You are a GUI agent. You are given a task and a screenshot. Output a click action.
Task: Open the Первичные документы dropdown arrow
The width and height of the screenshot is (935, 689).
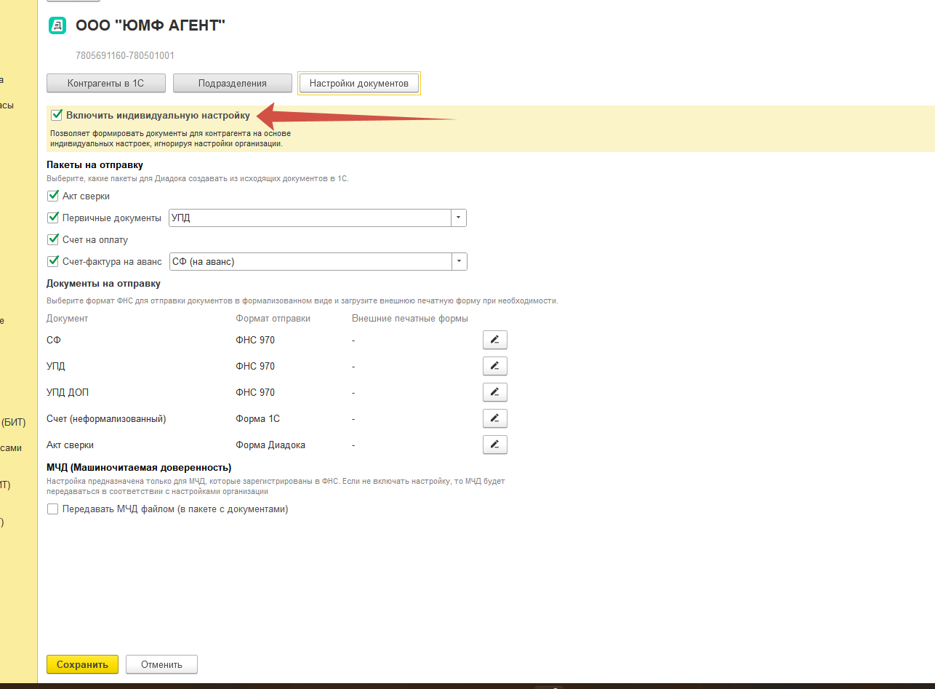pyautogui.click(x=458, y=218)
